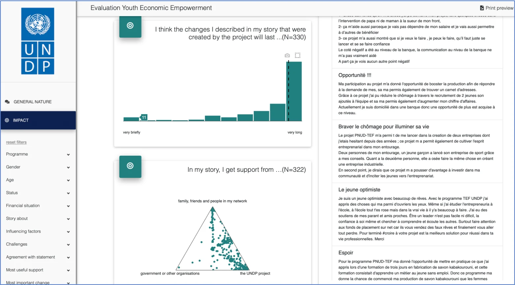Click 'the UNDP project' triangle label
The width and height of the screenshot is (515, 285).
click(x=255, y=273)
